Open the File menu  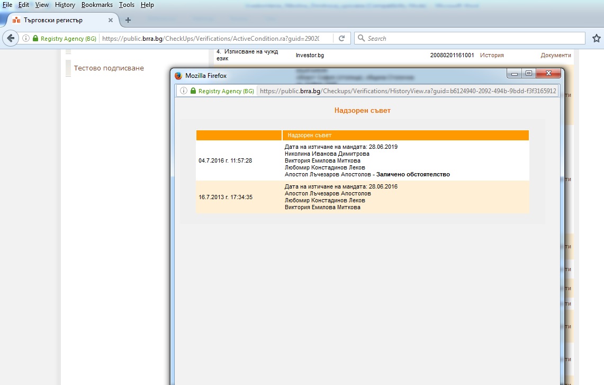coord(7,5)
